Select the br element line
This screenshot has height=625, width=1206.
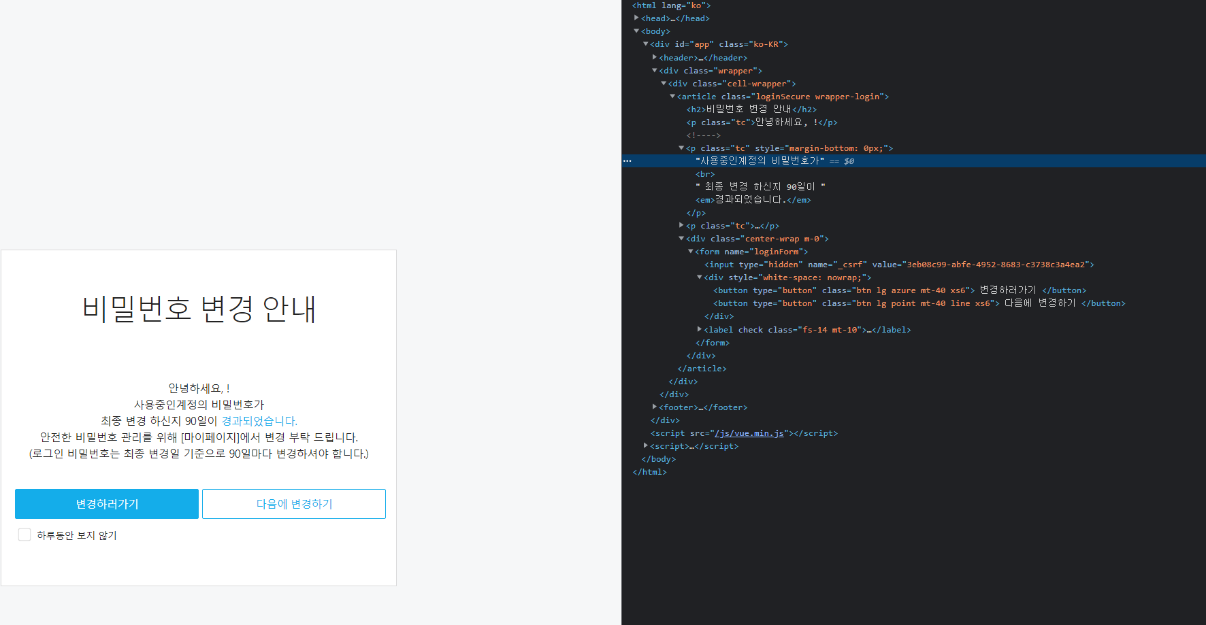[705, 174]
